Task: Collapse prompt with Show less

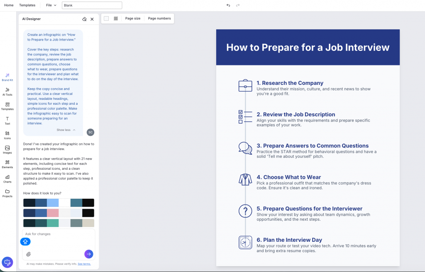Action: [66, 130]
